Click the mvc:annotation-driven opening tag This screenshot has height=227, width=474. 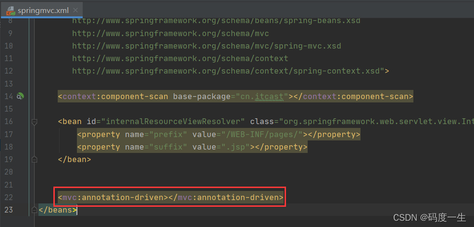[x=113, y=197]
